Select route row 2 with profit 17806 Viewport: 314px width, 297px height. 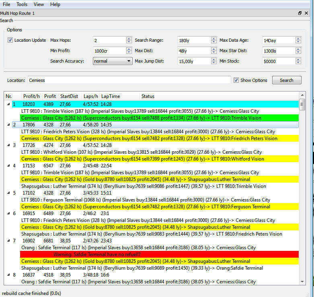click(x=155, y=124)
